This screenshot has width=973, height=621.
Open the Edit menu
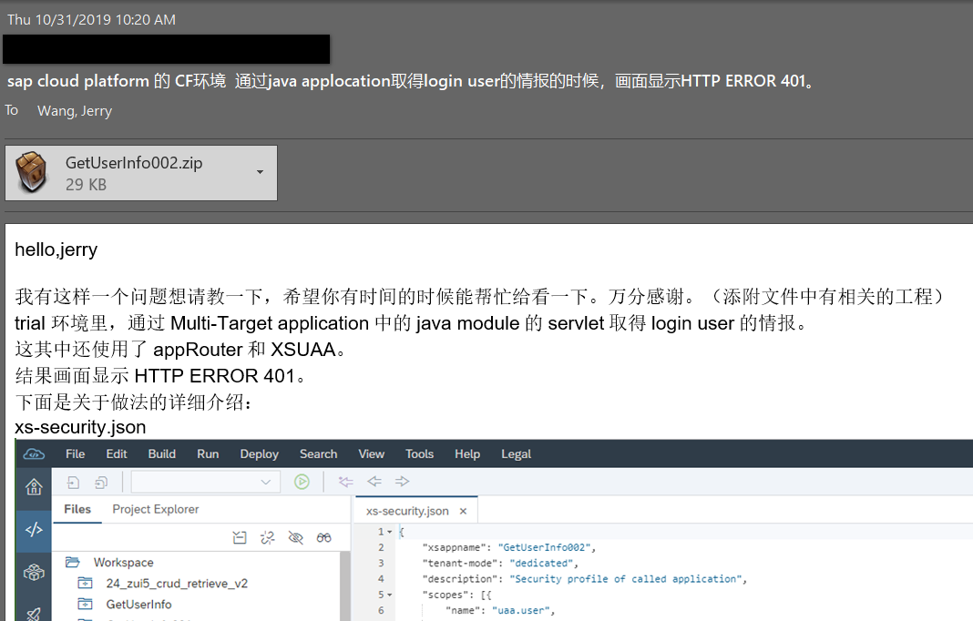click(117, 454)
